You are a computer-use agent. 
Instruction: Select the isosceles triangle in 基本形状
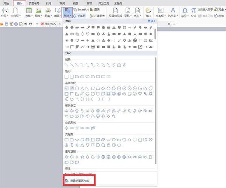(x=82, y=88)
